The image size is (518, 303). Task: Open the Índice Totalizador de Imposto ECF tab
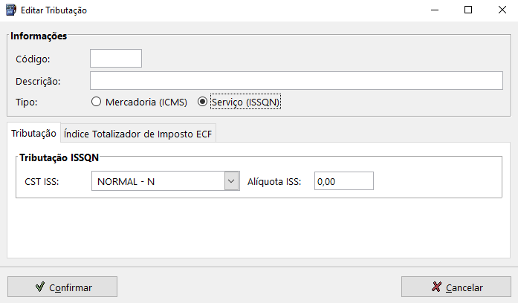coord(138,134)
